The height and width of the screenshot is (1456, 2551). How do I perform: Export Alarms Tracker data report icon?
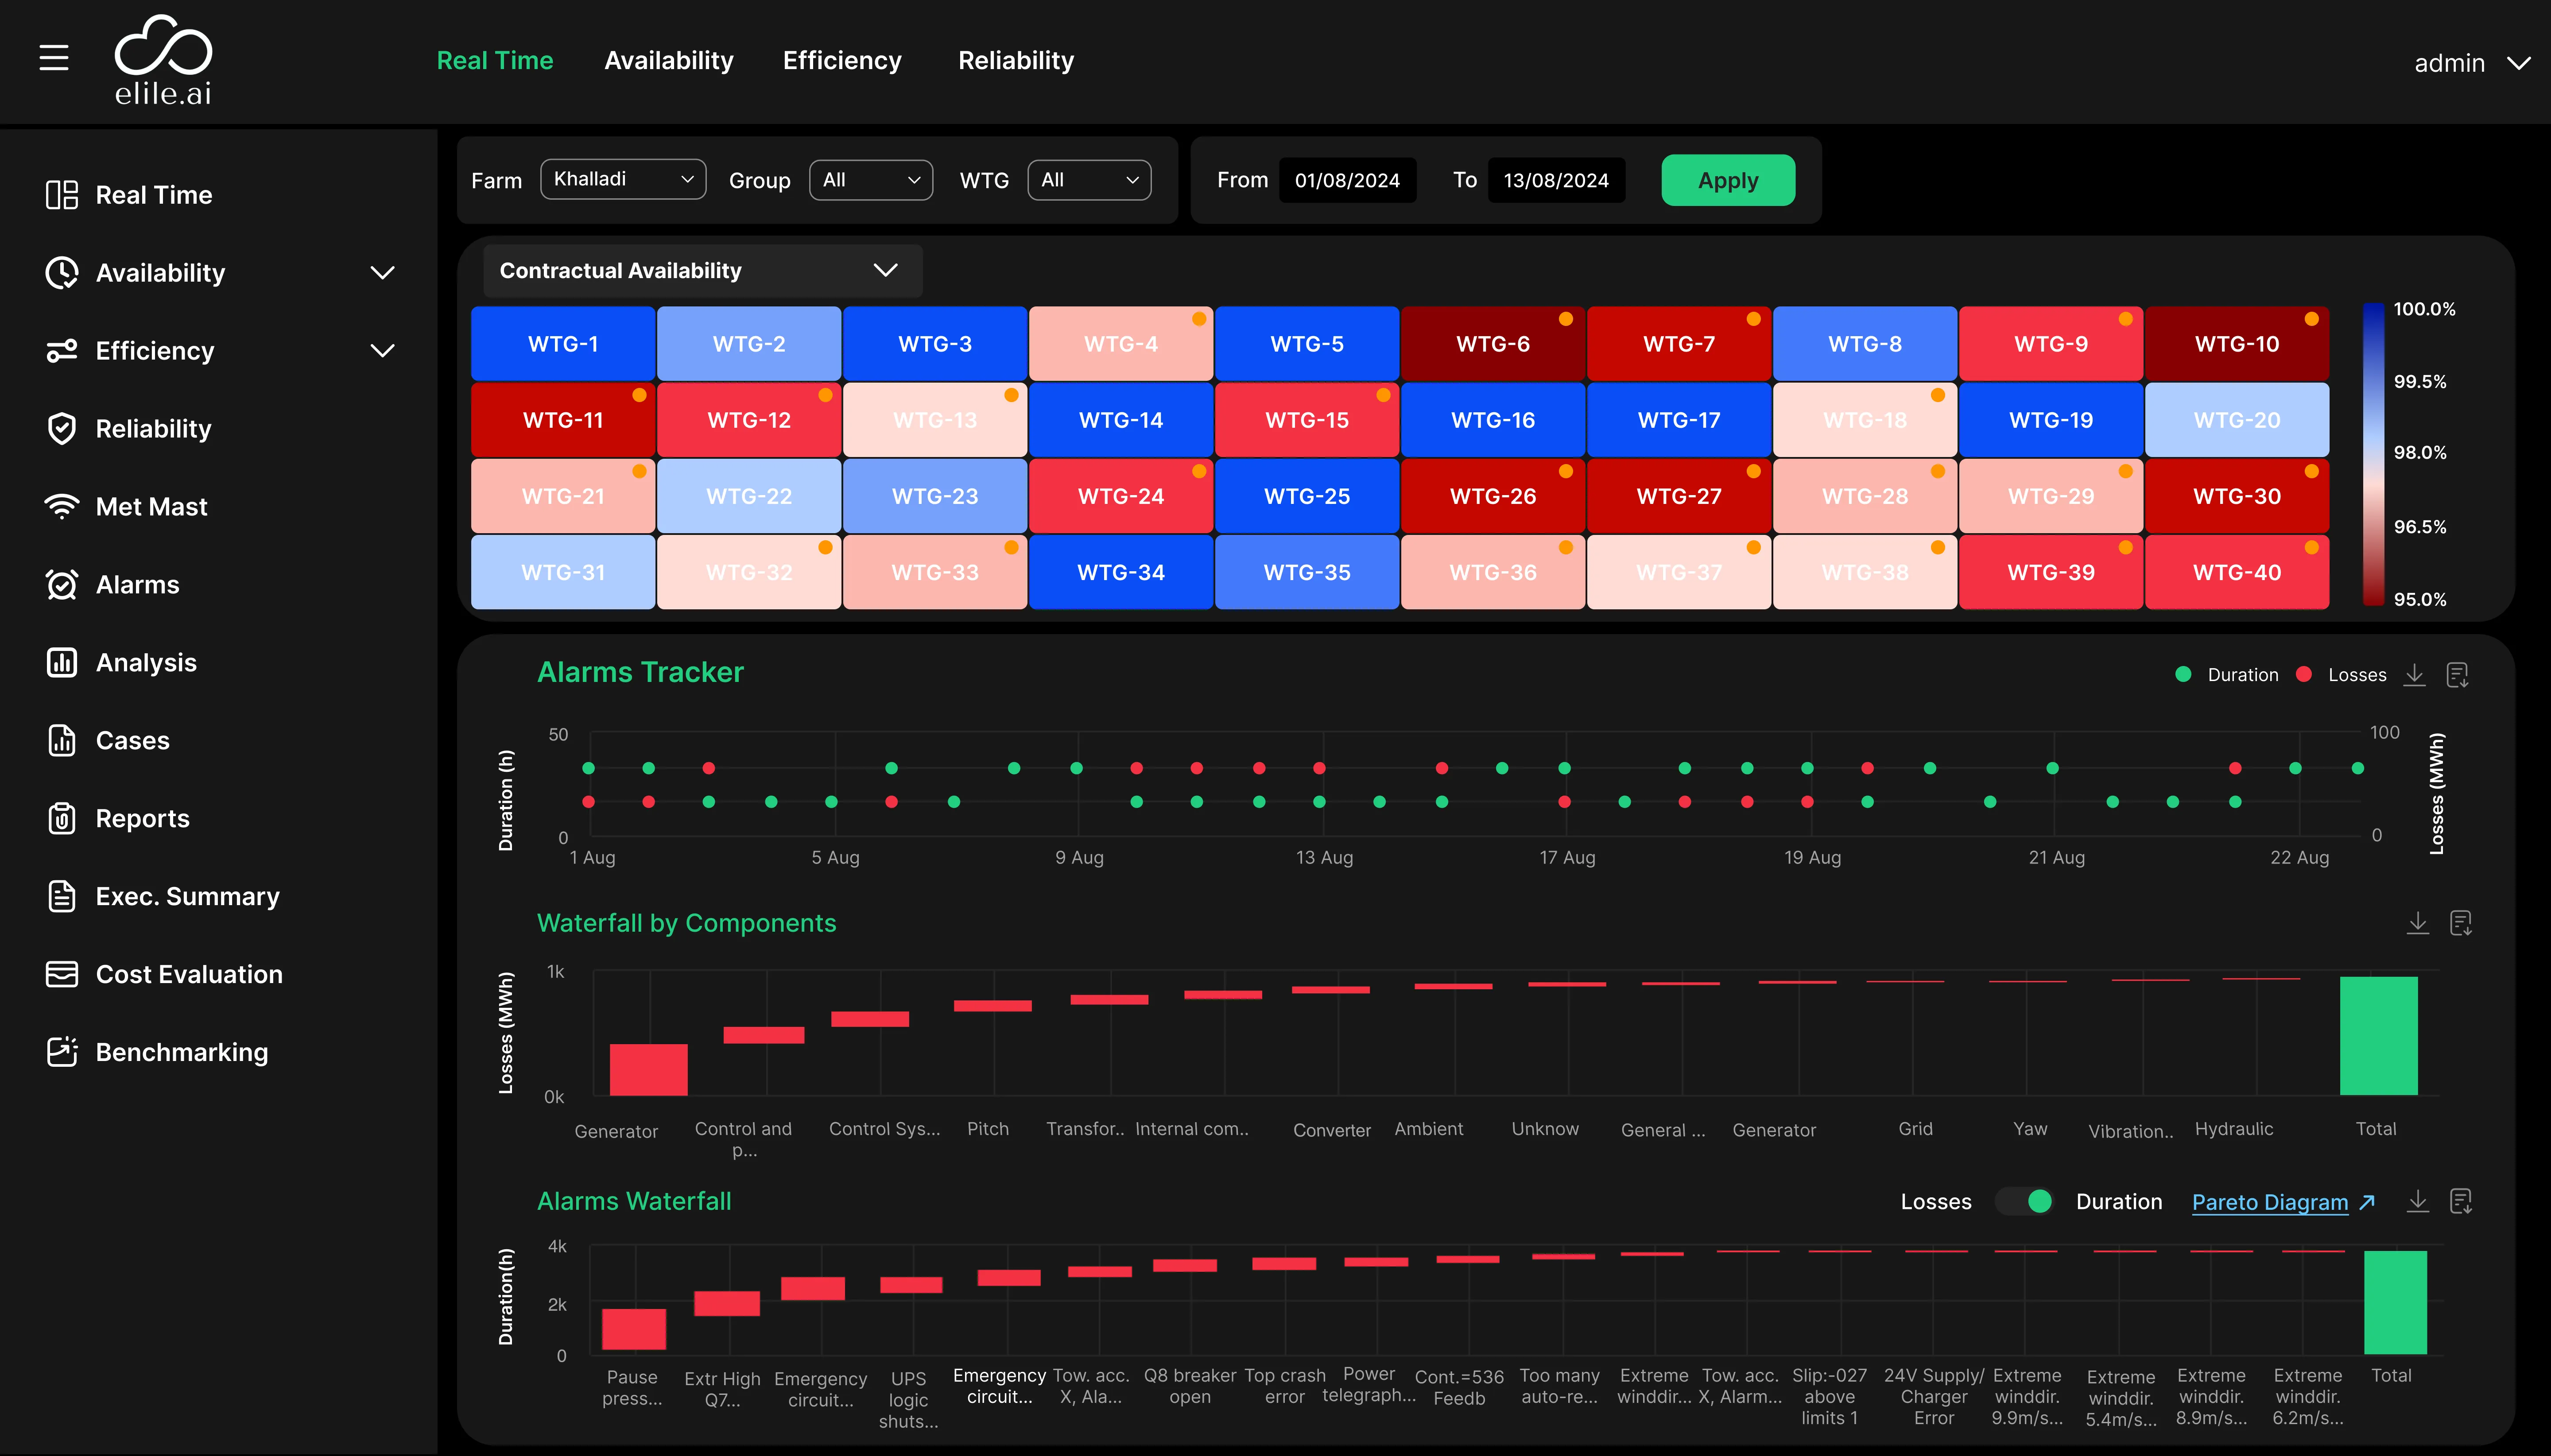[2458, 675]
